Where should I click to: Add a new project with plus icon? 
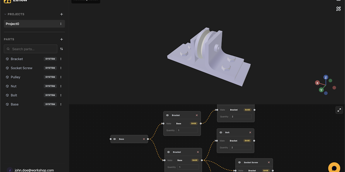(x=61, y=14)
